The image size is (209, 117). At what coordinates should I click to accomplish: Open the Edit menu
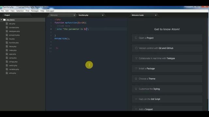click(x=7, y=11)
